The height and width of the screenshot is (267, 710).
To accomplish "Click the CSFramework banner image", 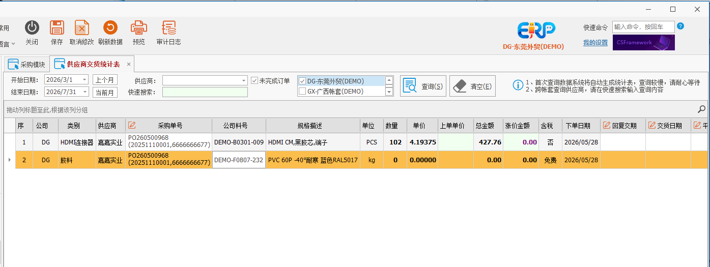I will click(x=644, y=42).
